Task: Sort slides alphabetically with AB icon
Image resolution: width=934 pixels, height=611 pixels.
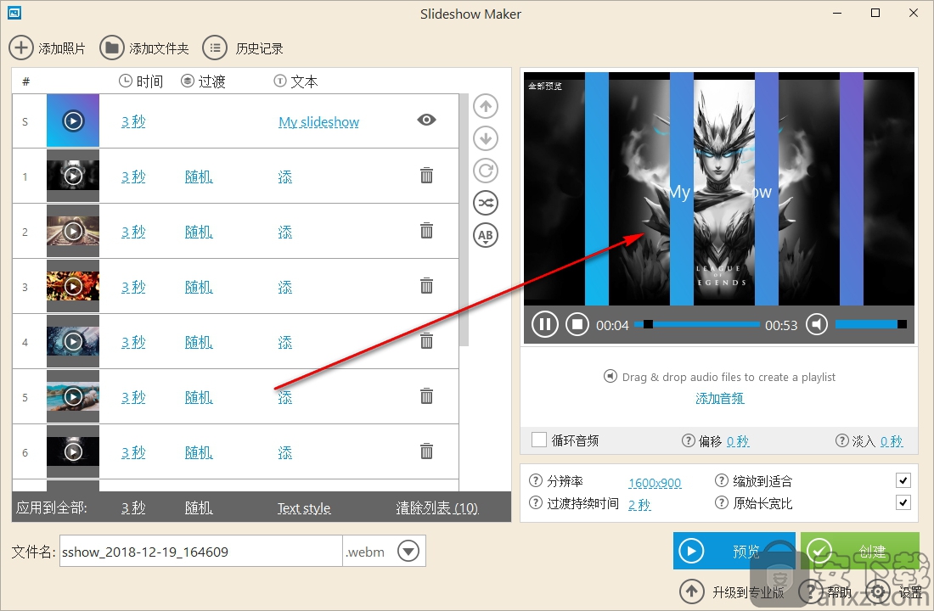Action: [x=486, y=235]
